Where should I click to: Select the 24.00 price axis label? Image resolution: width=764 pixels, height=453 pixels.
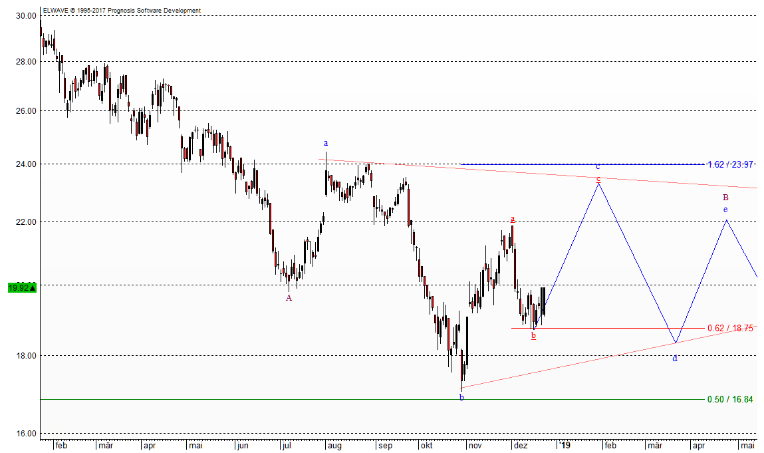(x=27, y=164)
